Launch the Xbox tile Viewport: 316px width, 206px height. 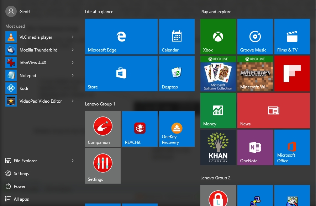218,37
